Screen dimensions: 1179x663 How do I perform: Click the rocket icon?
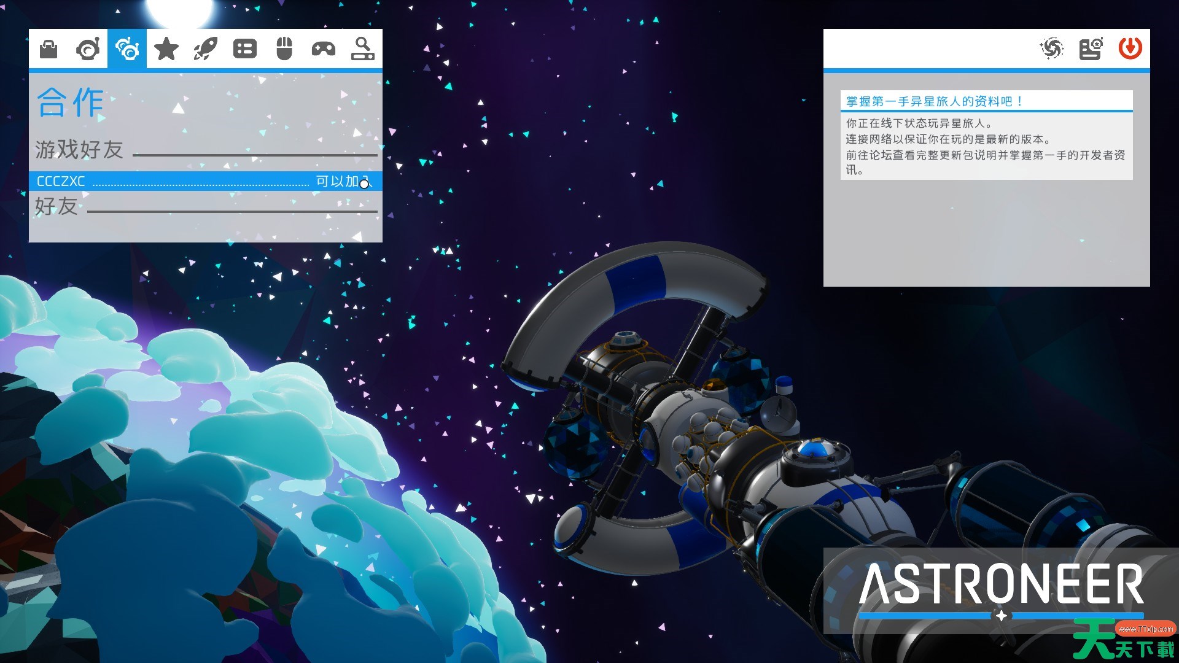point(206,48)
